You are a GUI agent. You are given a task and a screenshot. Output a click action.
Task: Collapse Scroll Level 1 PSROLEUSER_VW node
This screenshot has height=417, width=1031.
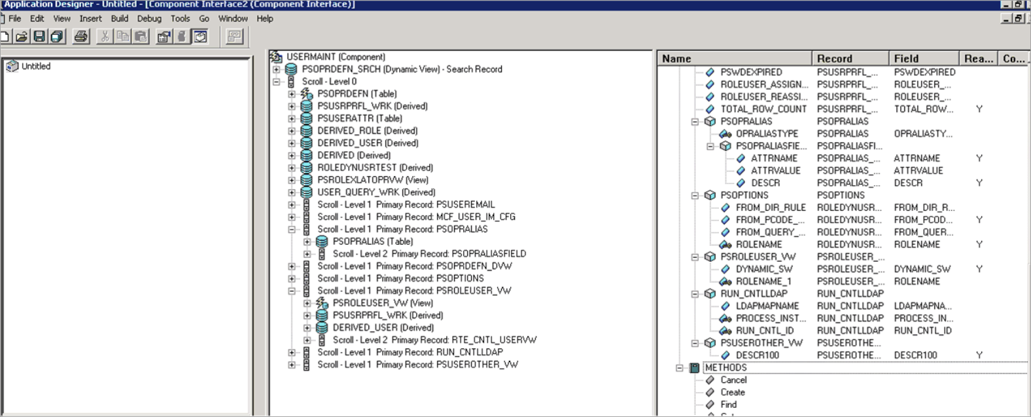point(292,291)
